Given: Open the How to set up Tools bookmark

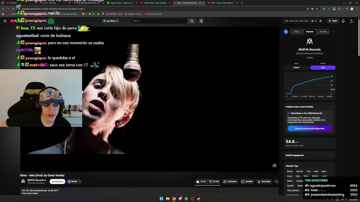Looking at the screenshot, I should coord(153,14).
